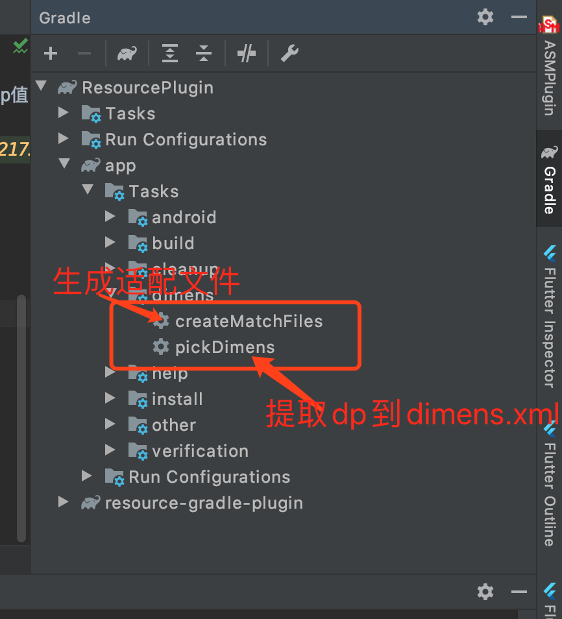
Task: Expand the top-level Tasks folder
Action: [64, 112]
